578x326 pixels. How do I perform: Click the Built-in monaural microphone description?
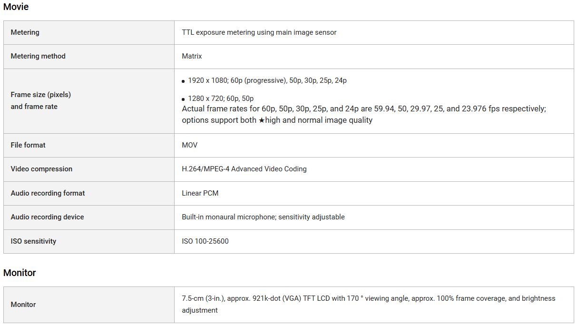[x=263, y=217]
